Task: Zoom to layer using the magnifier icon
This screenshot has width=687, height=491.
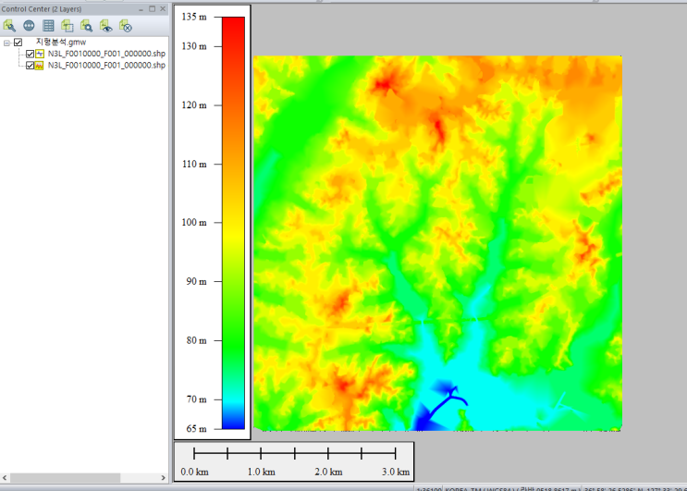Action: pyautogui.click(x=87, y=26)
